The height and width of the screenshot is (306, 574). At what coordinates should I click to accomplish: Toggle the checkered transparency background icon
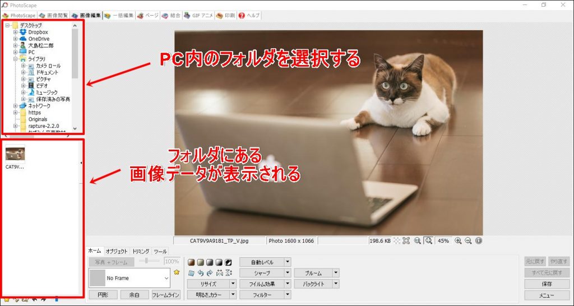click(x=396, y=240)
